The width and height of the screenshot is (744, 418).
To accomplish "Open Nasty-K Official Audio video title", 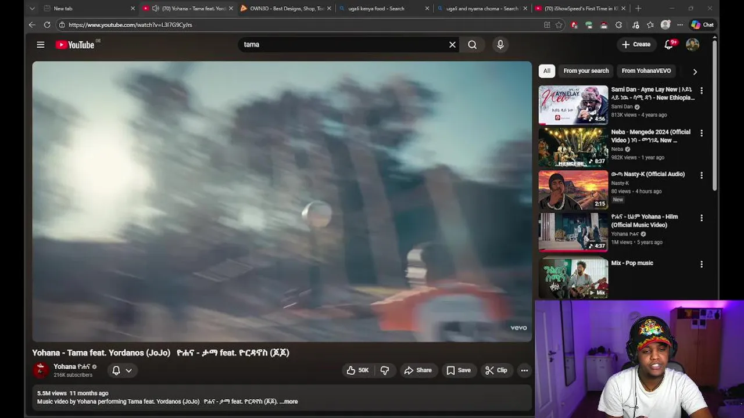I will [x=648, y=174].
